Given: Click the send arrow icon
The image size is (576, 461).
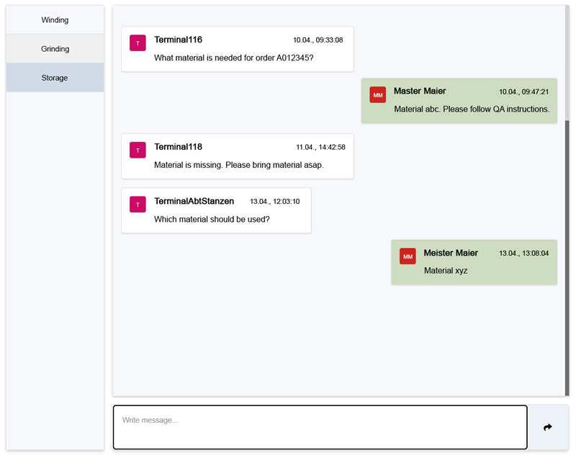Looking at the screenshot, I should [x=548, y=426].
